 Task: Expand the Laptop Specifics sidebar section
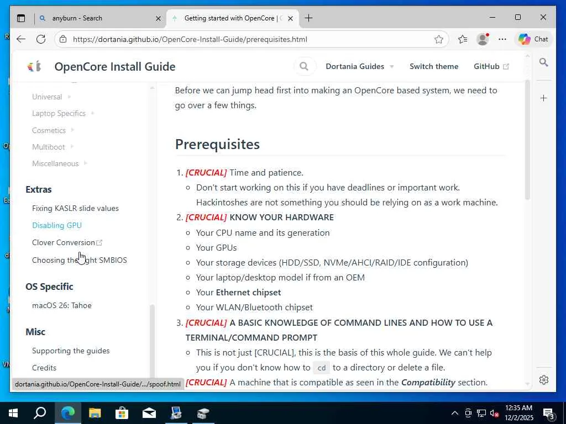pyautogui.click(x=63, y=113)
